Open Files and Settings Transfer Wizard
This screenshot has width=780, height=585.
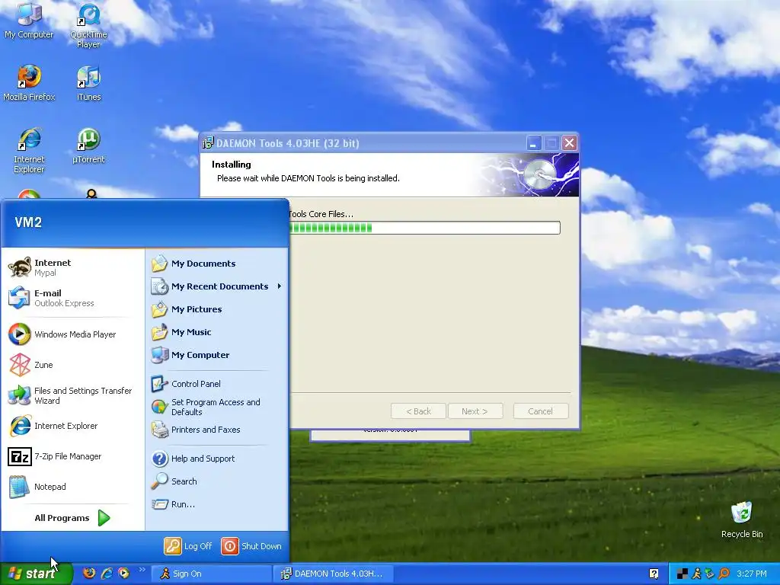(73, 395)
